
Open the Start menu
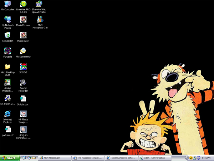(10, 158)
